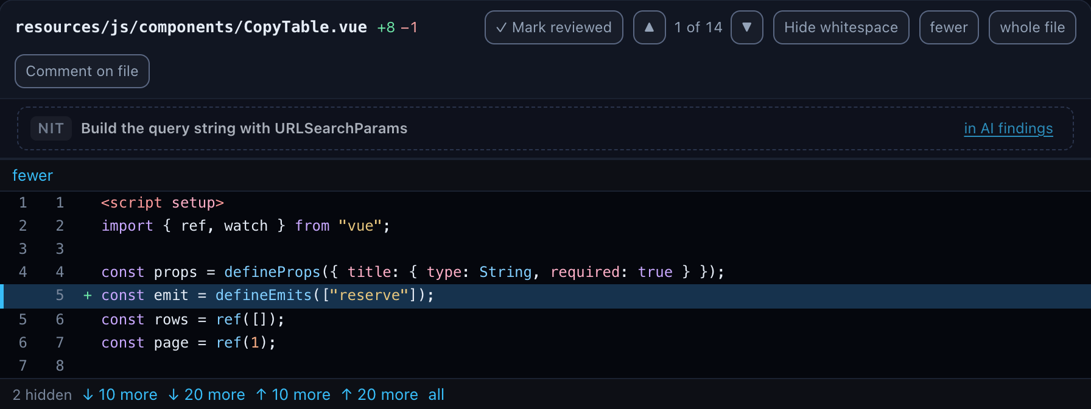Expand 20 more lines downward
The width and height of the screenshot is (1091, 409).
(206, 394)
